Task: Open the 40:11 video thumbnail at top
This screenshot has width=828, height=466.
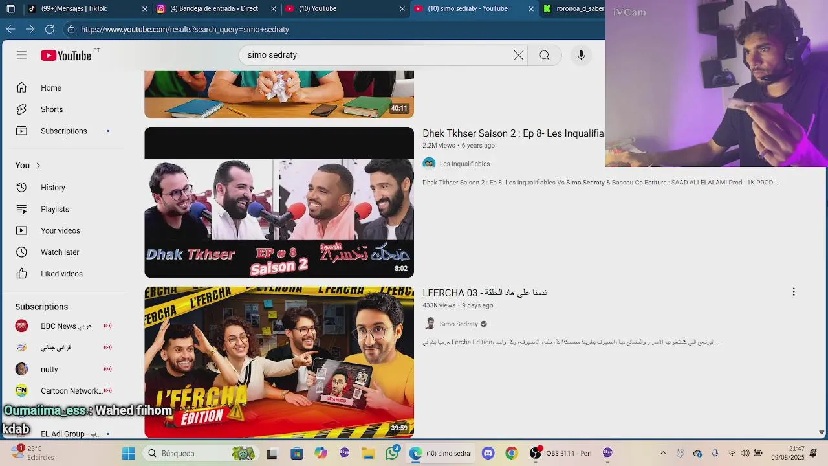Action: point(279,94)
